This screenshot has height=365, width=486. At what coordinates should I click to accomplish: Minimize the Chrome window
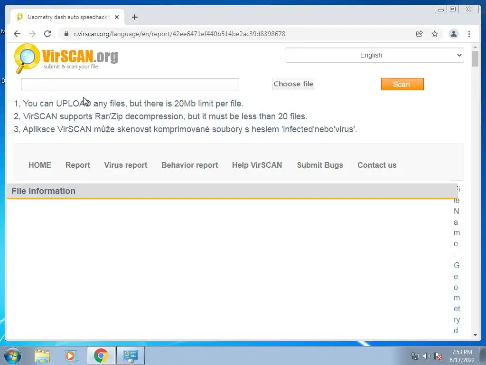pos(441,10)
